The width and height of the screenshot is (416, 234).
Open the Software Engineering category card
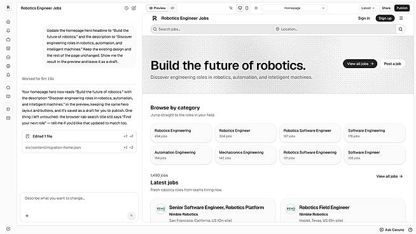pyautogui.click(x=375, y=133)
